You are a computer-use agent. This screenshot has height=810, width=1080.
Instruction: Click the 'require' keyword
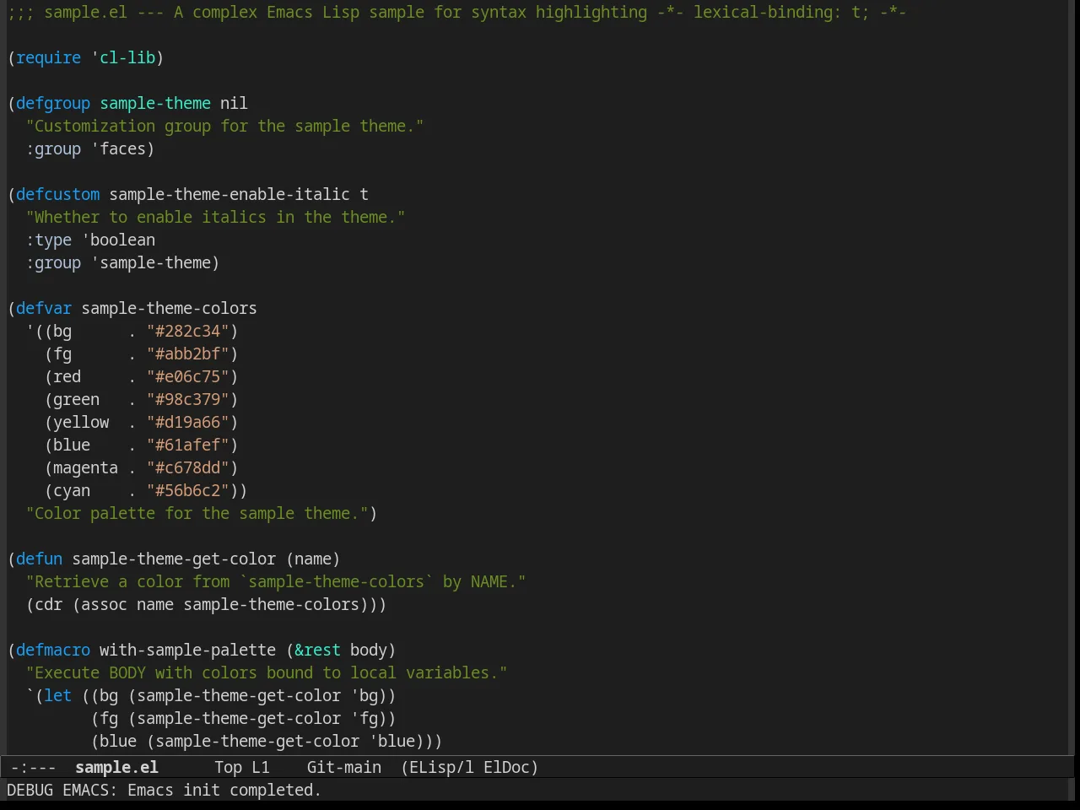click(x=48, y=57)
